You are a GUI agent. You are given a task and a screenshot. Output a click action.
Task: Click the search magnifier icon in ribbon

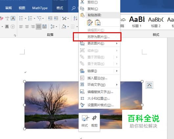74,8
